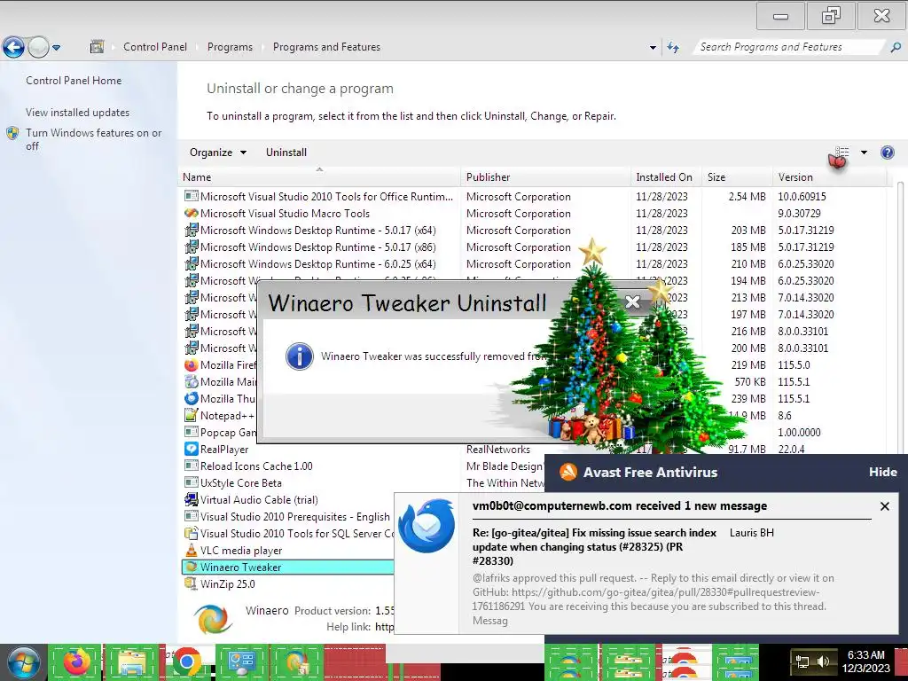
Task: Open Control Panel Home link
Action: point(74,81)
